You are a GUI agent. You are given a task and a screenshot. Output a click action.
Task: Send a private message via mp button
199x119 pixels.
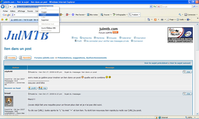tap(43, 88)
